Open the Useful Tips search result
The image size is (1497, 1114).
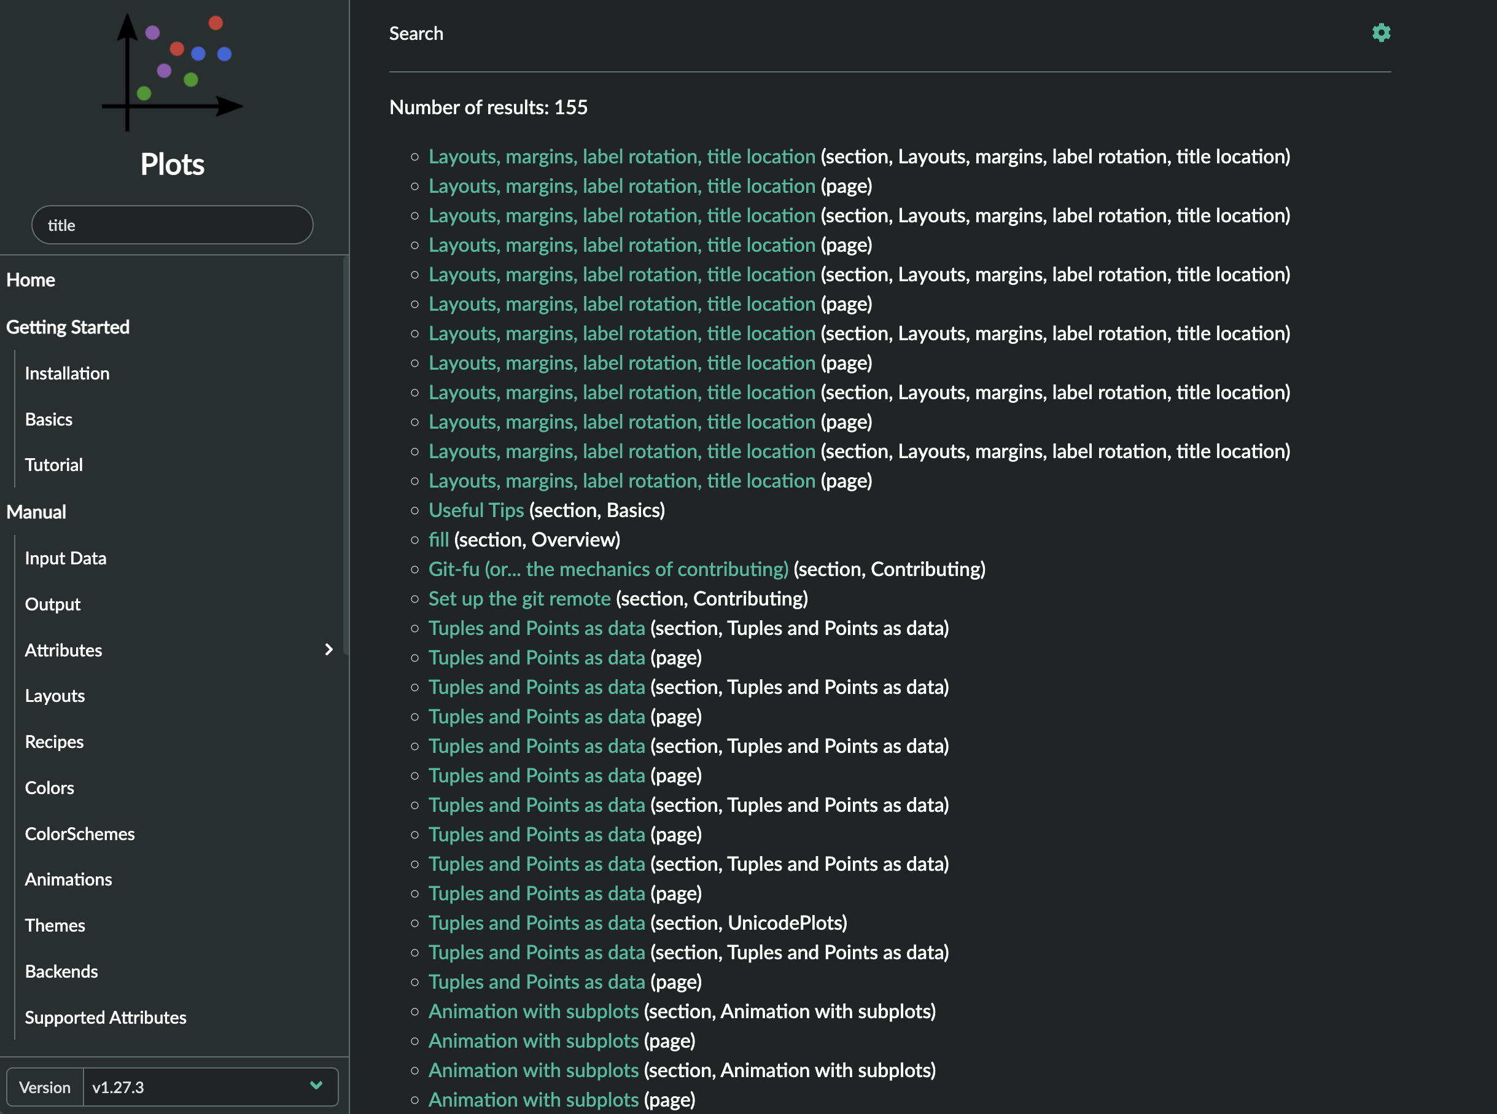tap(476, 510)
